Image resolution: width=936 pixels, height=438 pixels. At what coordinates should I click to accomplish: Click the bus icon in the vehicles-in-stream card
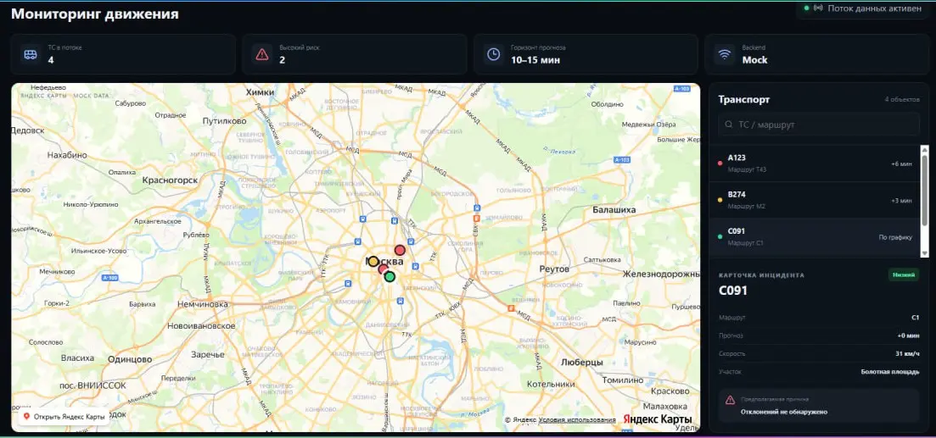31,54
